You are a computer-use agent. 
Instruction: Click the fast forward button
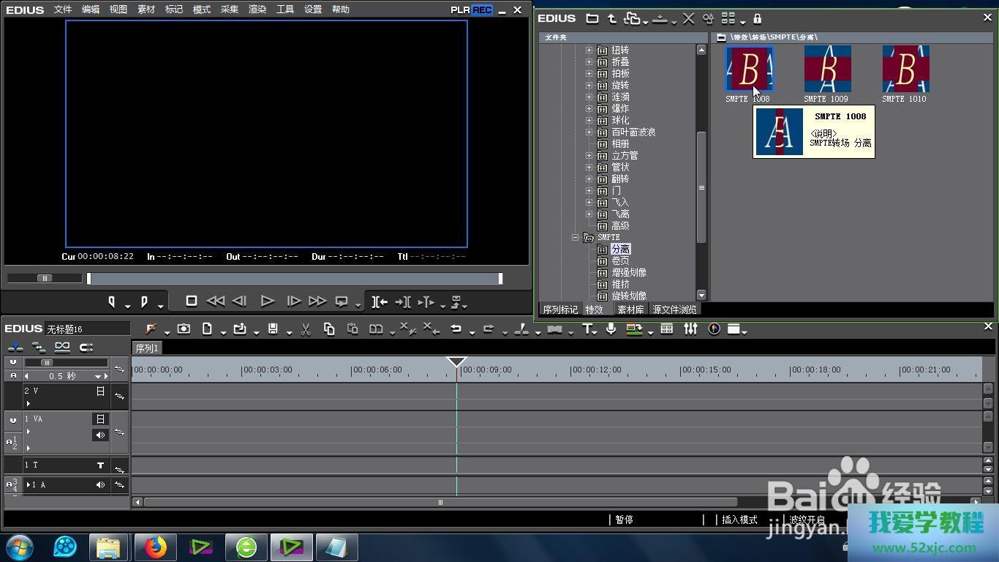317,301
